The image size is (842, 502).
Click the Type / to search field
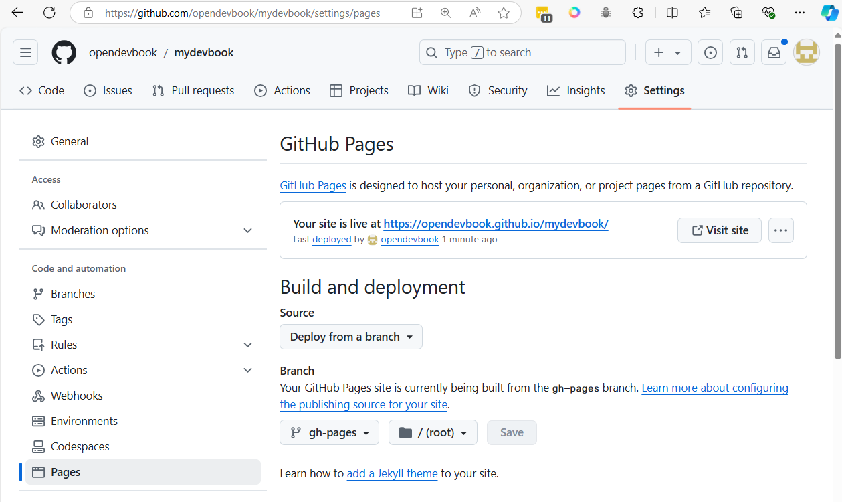tap(522, 52)
